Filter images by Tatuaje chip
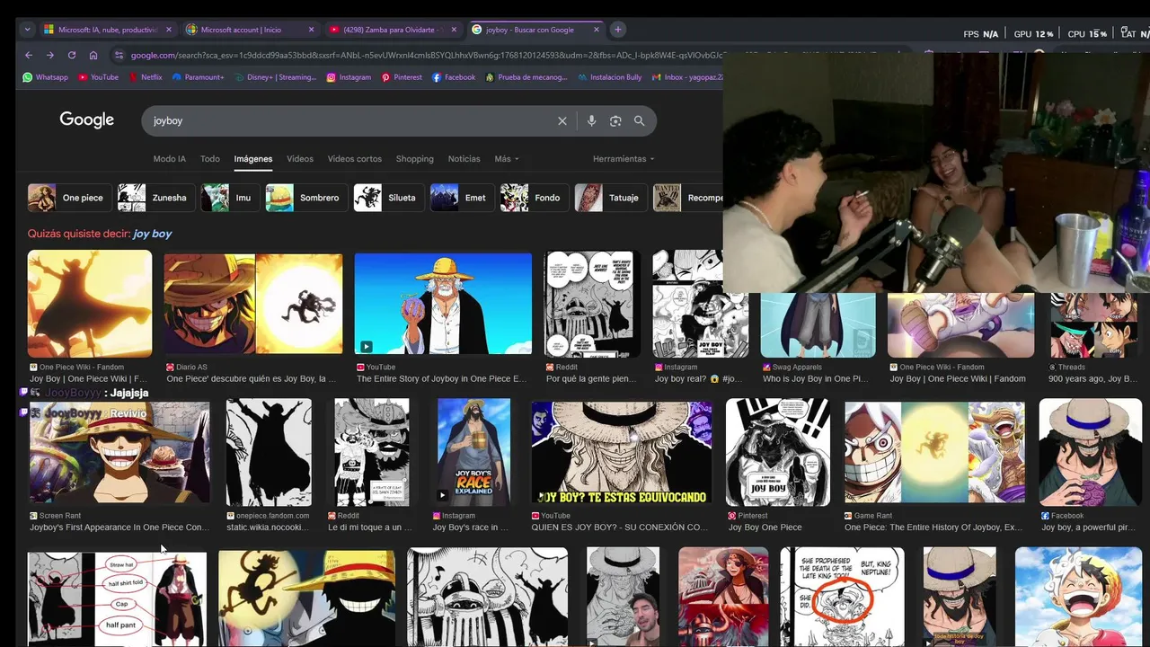 pos(610,198)
